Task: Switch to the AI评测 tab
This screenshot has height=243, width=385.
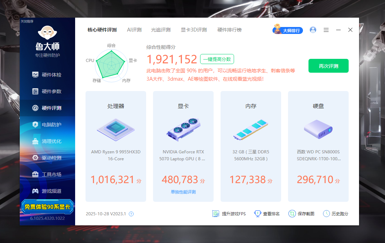Action: tap(134, 30)
